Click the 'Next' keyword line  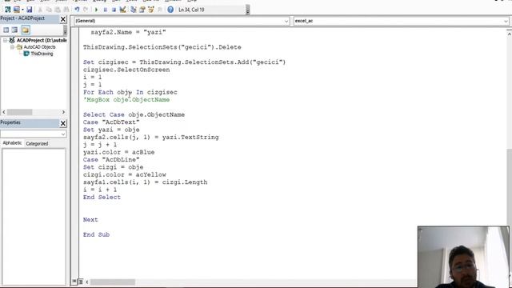pyautogui.click(x=90, y=220)
